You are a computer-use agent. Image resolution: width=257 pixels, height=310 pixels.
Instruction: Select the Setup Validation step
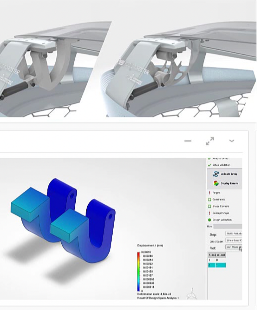coord(221,165)
